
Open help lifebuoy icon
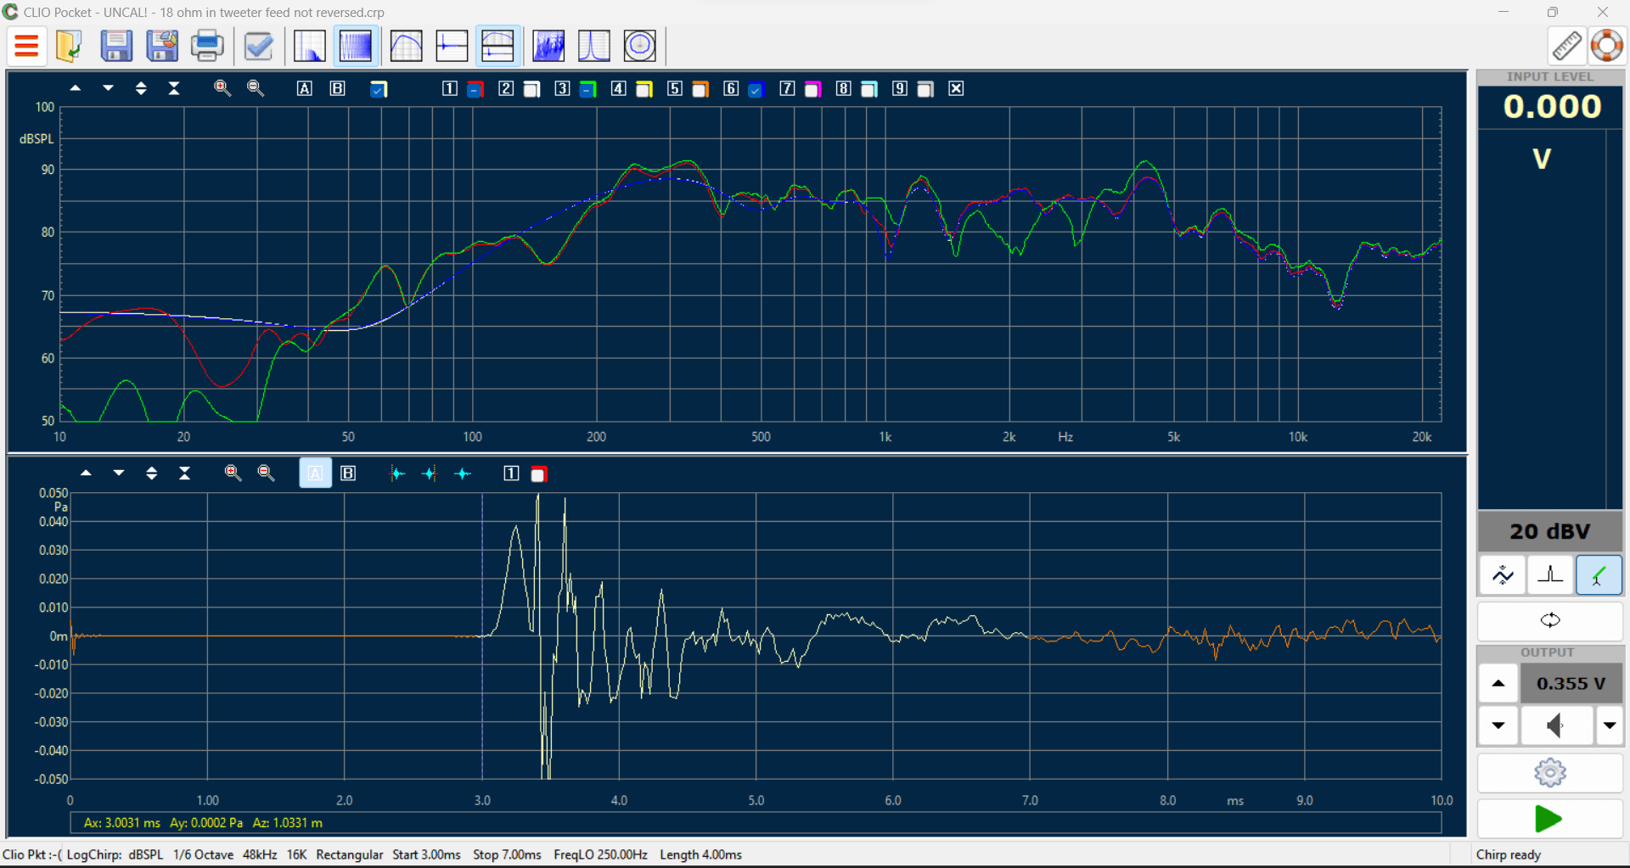(x=1607, y=46)
